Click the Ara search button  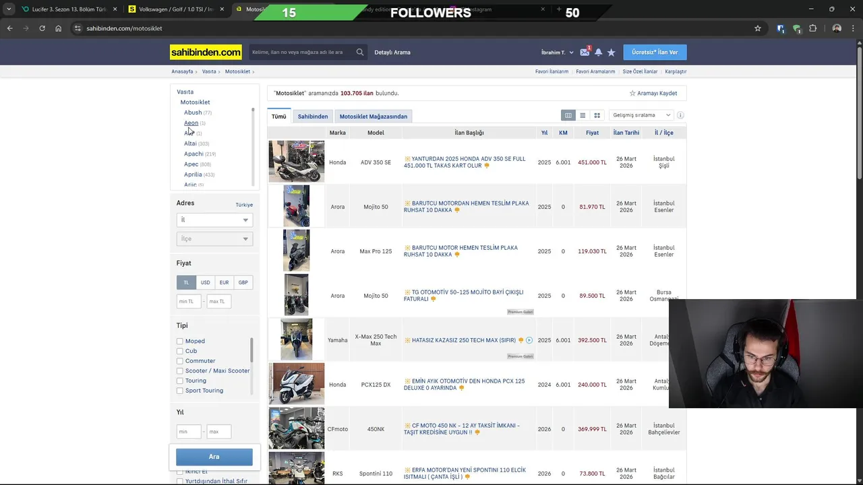(214, 457)
